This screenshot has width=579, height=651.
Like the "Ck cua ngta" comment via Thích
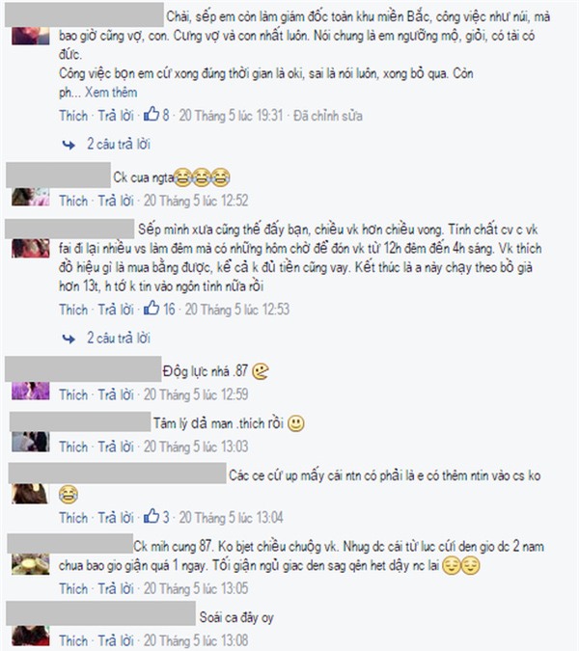point(73,201)
